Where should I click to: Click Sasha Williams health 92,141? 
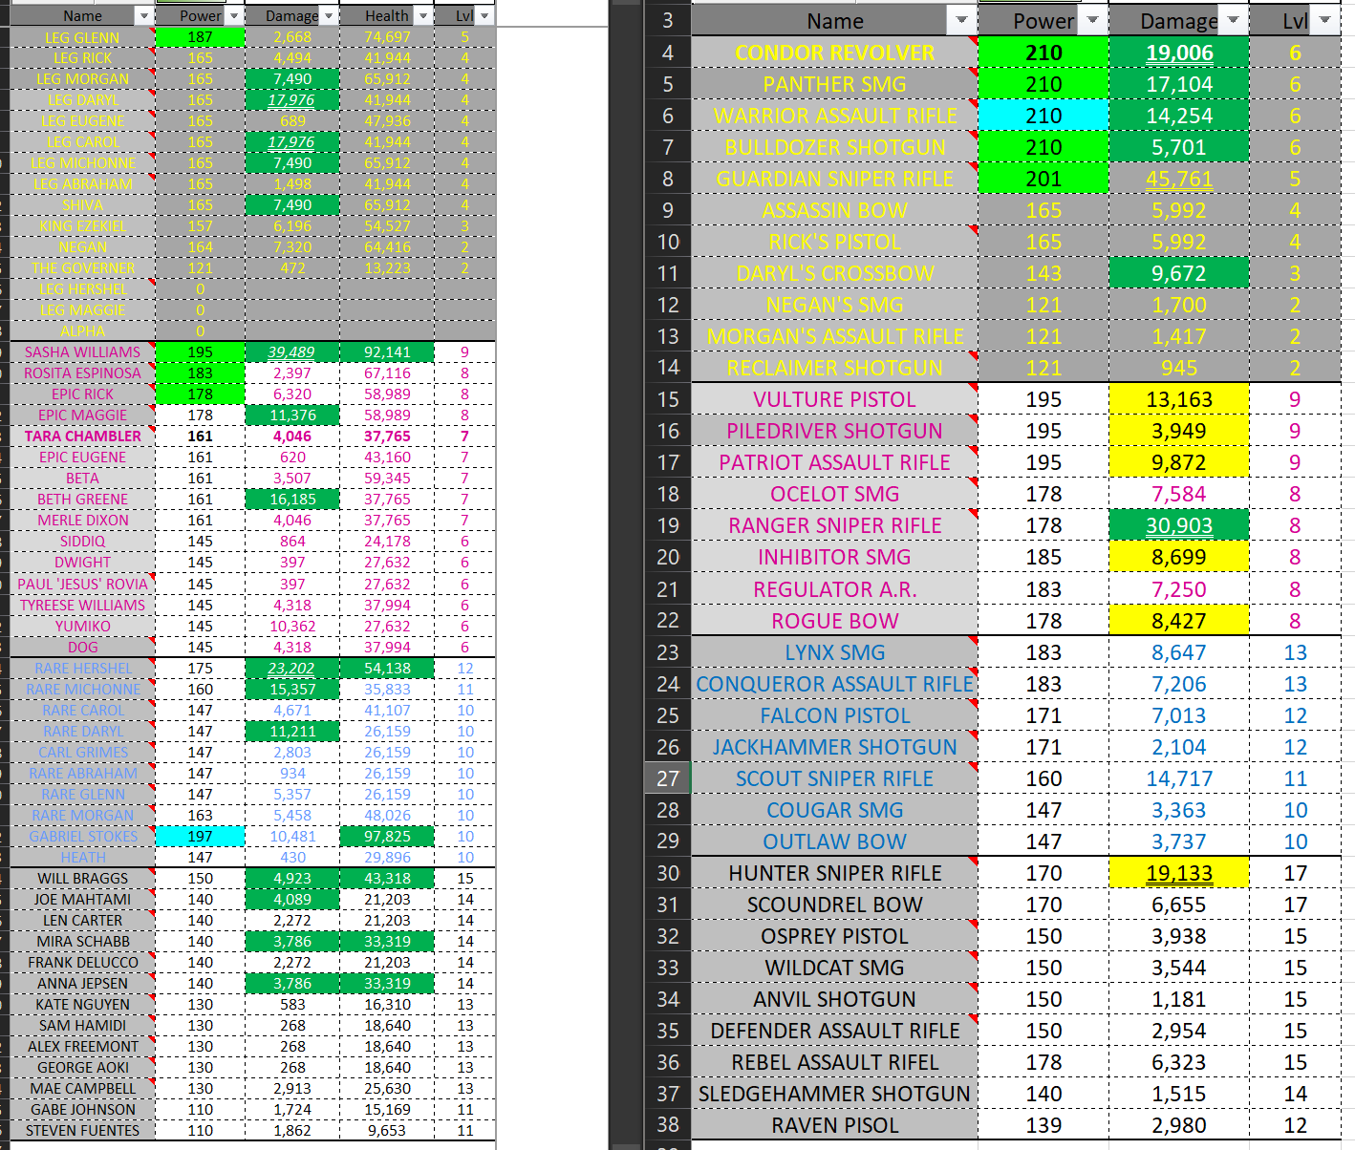387,352
